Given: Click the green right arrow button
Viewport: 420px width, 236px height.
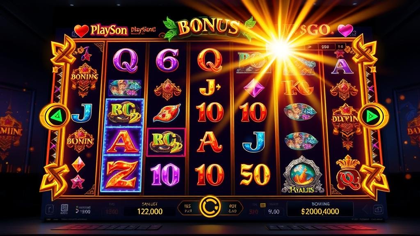Looking at the screenshot, I should 373,116.
